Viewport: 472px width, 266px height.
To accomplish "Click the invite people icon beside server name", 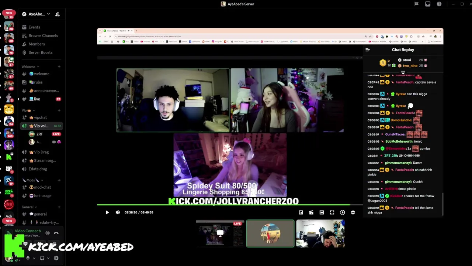I will click(x=58, y=14).
